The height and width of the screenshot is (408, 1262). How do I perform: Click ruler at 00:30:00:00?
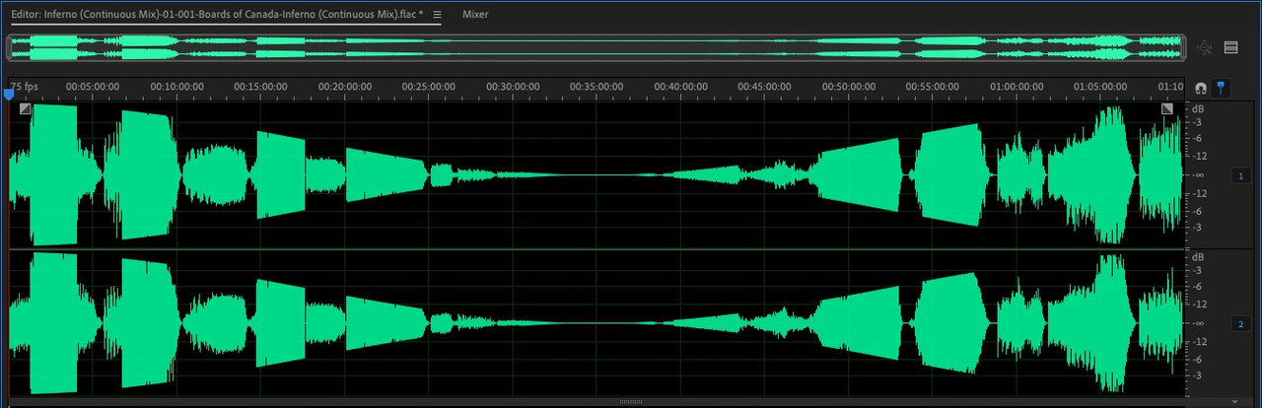(512, 86)
